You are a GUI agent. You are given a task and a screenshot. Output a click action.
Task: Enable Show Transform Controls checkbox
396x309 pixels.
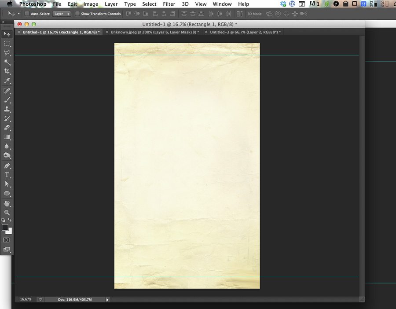point(77,14)
